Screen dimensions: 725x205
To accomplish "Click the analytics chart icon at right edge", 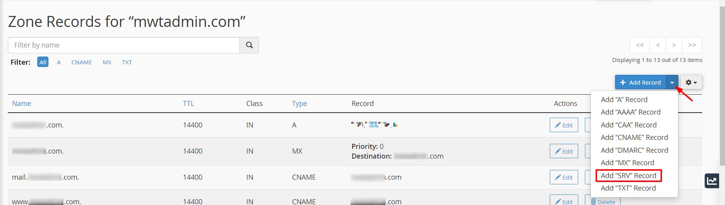I will click(712, 181).
